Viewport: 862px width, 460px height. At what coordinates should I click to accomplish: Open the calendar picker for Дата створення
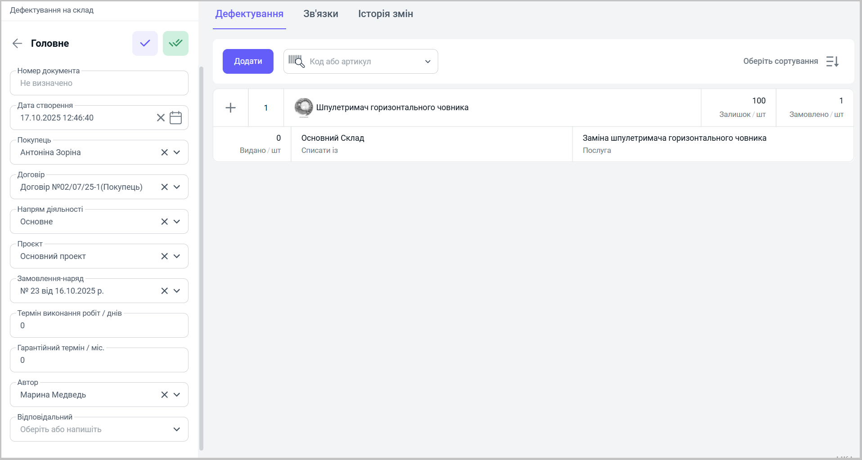175,118
